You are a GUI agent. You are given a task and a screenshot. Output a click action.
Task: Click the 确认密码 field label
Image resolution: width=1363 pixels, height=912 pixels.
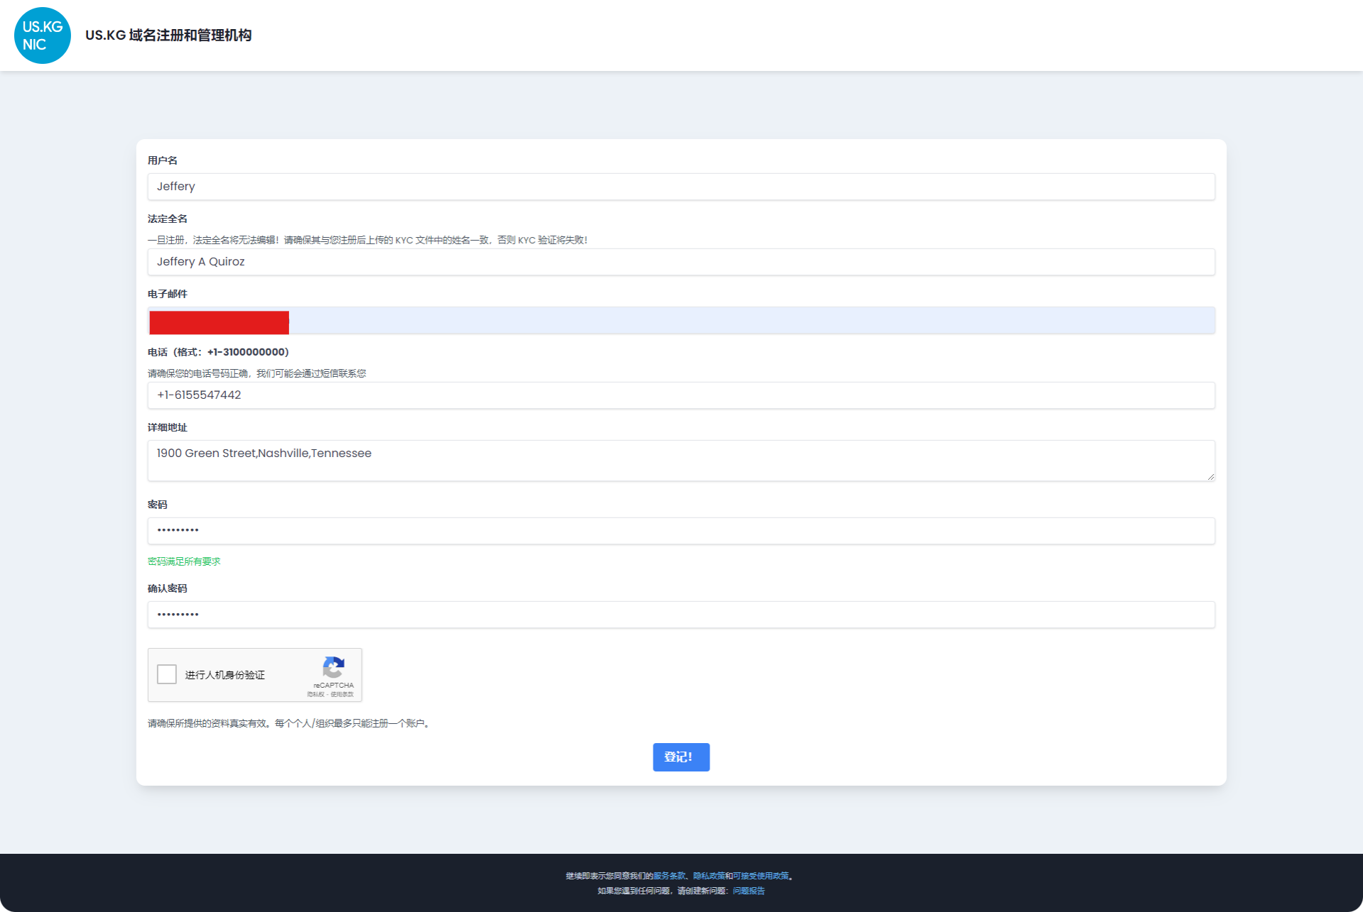click(168, 588)
